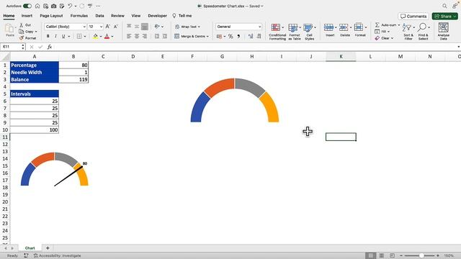461x259 pixels.
Task: Click the Undo arrow icon
Action: click(x=70, y=6)
